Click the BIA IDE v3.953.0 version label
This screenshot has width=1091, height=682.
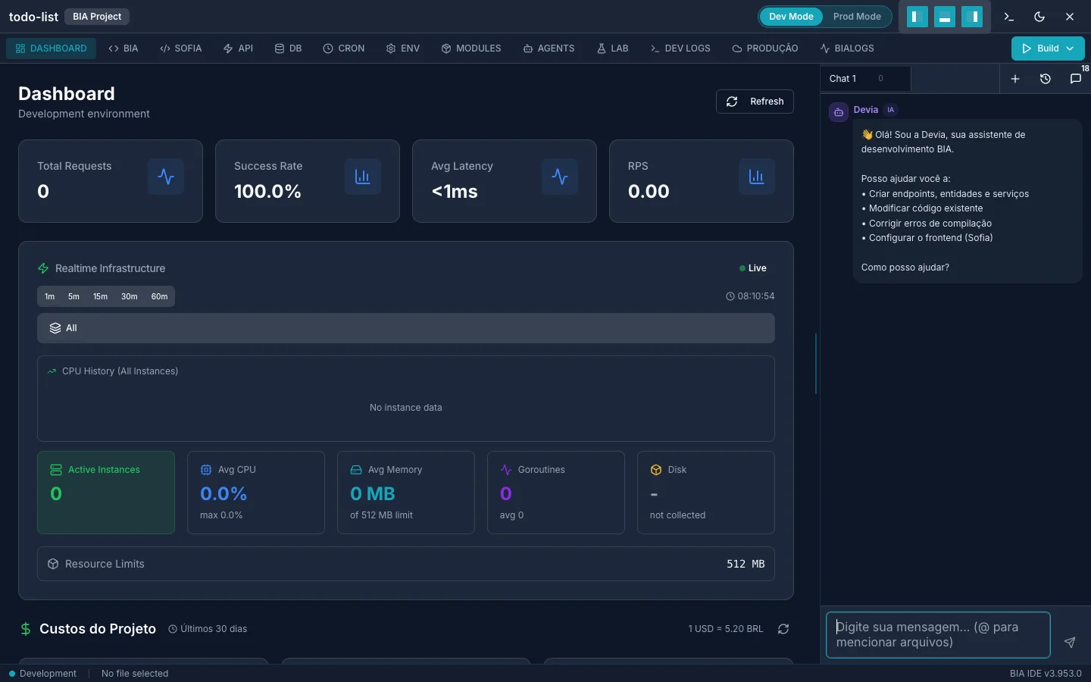point(1046,674)
